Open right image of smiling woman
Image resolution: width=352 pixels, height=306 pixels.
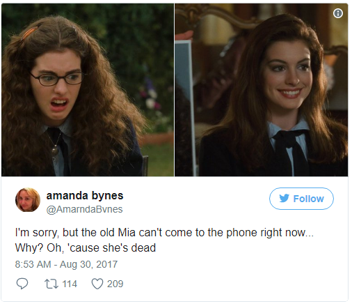point(262,90)
